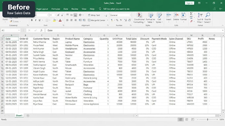Toggle middle vertical alignment
The image size is (225, 126).
click(71, 15)
